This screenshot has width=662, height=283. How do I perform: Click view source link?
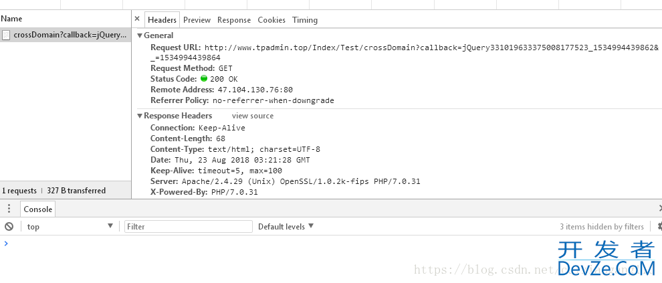[x=253, y=116]
